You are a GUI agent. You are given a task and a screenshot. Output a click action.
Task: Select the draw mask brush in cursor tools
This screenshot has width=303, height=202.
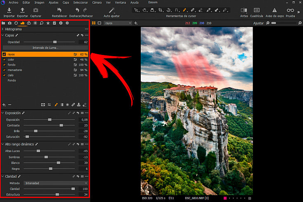(x=185, y=10)
